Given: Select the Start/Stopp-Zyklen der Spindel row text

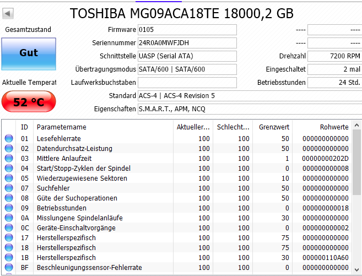Looking at the screenshot, I should pyautogui.click(x=84, y=168).
